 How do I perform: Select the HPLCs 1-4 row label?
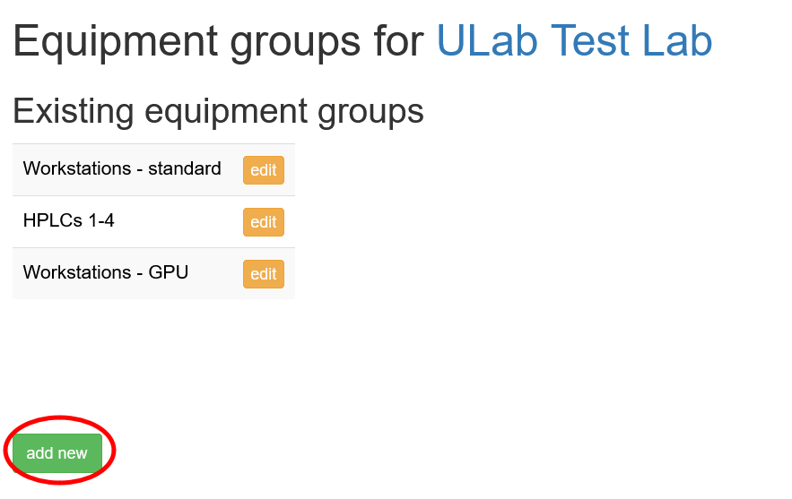click(x=69, y=220)
